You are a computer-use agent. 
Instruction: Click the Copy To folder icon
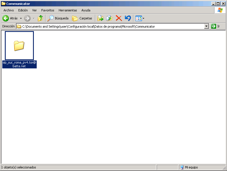coord(110,18)
